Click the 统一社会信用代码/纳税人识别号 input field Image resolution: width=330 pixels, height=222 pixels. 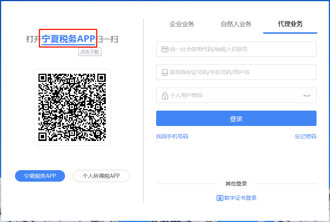pyautogui.click(x=236, y=49)
